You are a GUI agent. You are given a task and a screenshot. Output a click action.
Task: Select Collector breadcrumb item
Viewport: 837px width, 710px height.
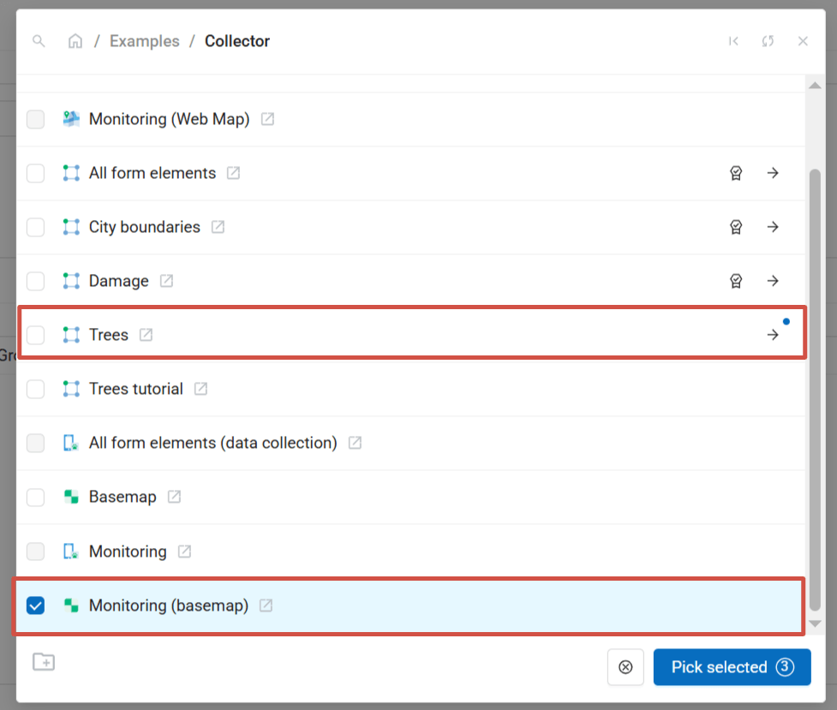237,41
